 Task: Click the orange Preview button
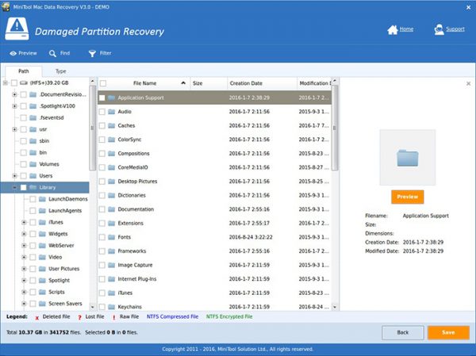408,197
